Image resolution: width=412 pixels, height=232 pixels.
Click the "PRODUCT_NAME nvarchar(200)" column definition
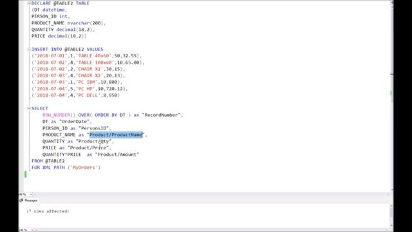coord(69,23)
